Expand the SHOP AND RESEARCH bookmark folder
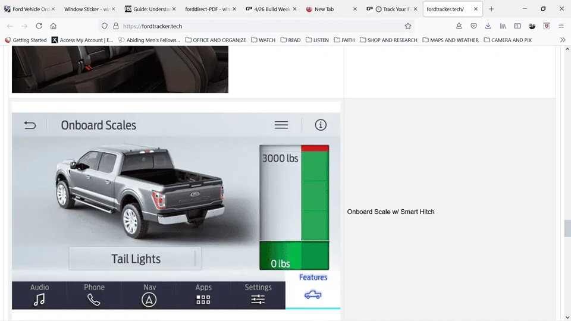 pyautogui.click(x=388, y=40)
